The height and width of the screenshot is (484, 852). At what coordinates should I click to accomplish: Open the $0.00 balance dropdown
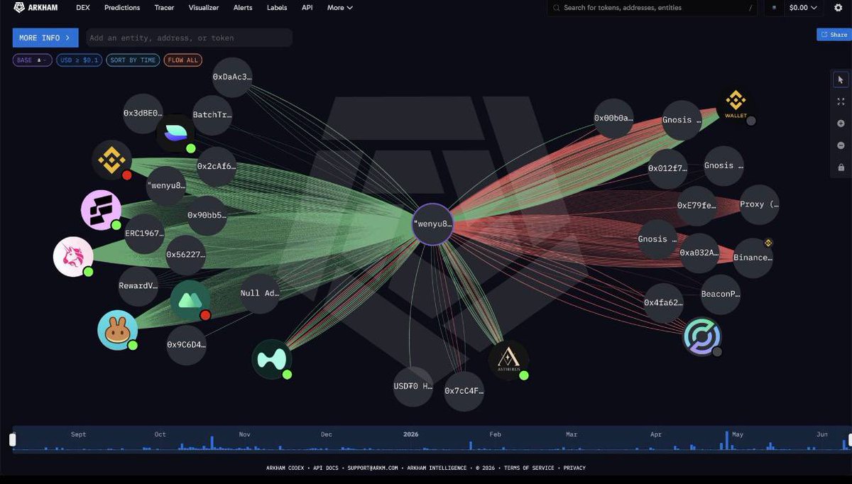[803, 8]
